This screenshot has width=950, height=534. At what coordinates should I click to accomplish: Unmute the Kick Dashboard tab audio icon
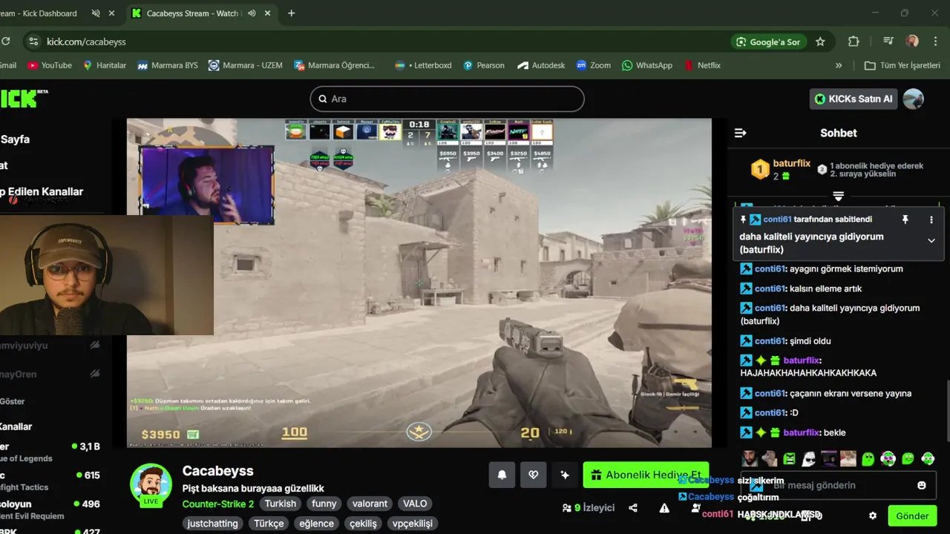[96, 13]
